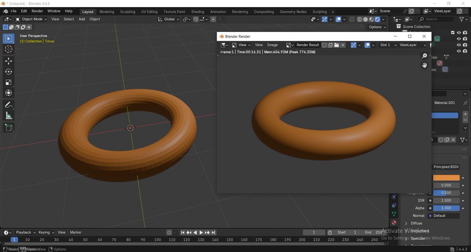
Task: Click the add workspace plus tab
Action: pos(333,12)
